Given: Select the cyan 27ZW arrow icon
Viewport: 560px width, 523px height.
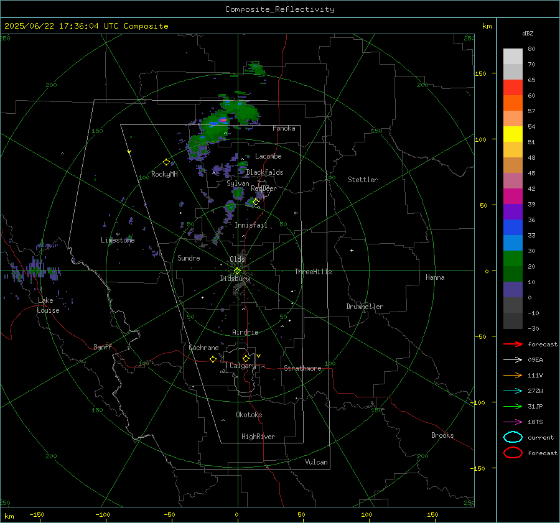Looking at the screenshot, I should (x=513, y=391).
